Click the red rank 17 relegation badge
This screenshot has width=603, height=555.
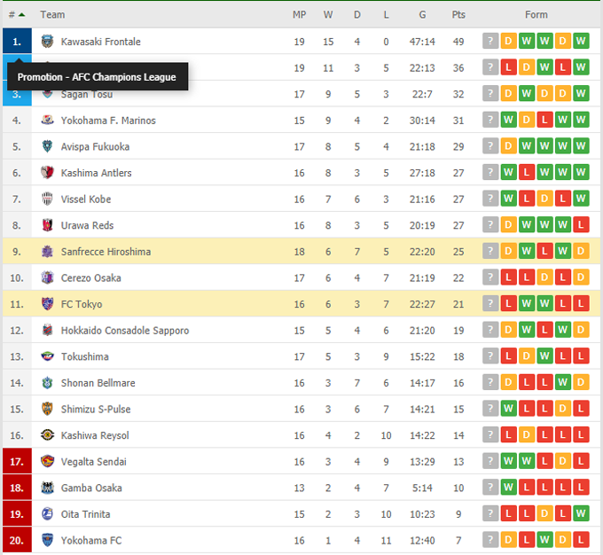[x=16, y=462]
